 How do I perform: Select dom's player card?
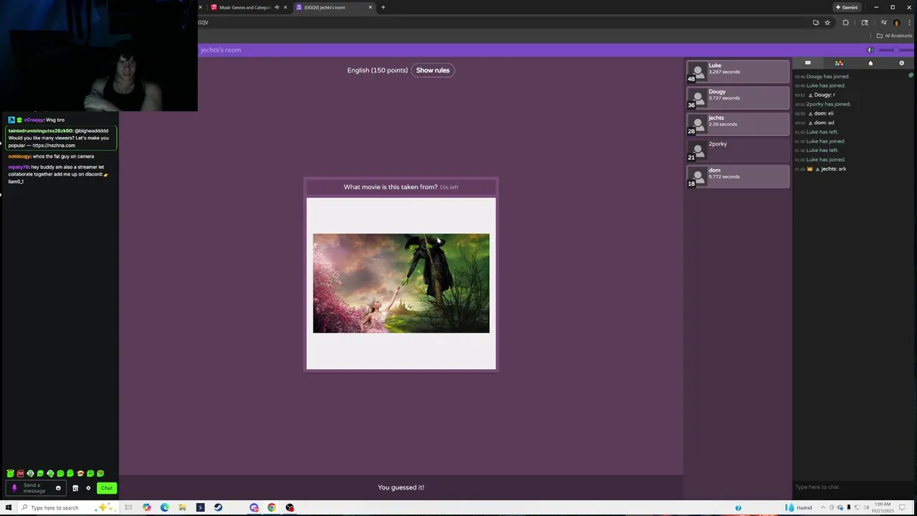[738, 176]
